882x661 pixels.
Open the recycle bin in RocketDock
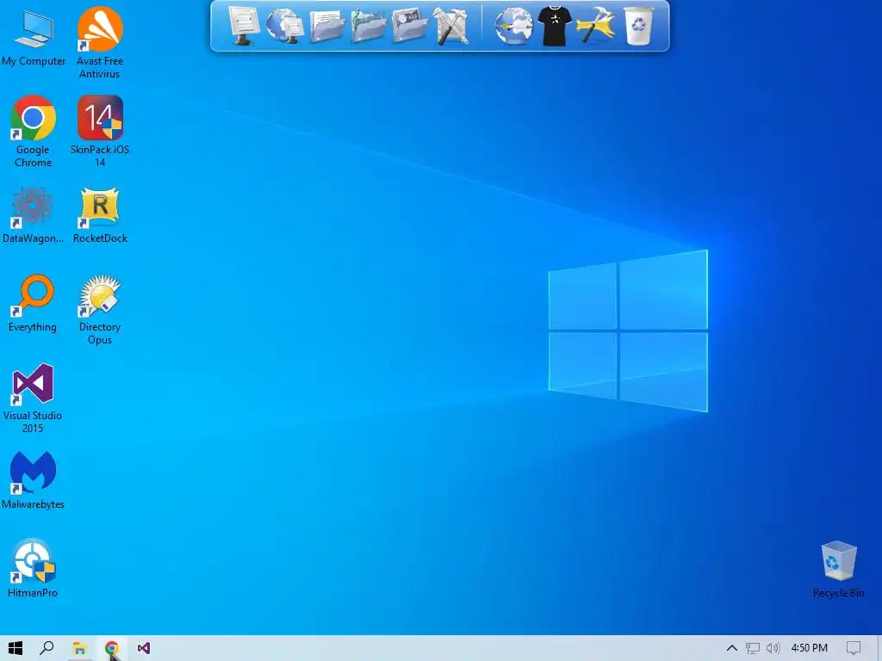point(638,27)
